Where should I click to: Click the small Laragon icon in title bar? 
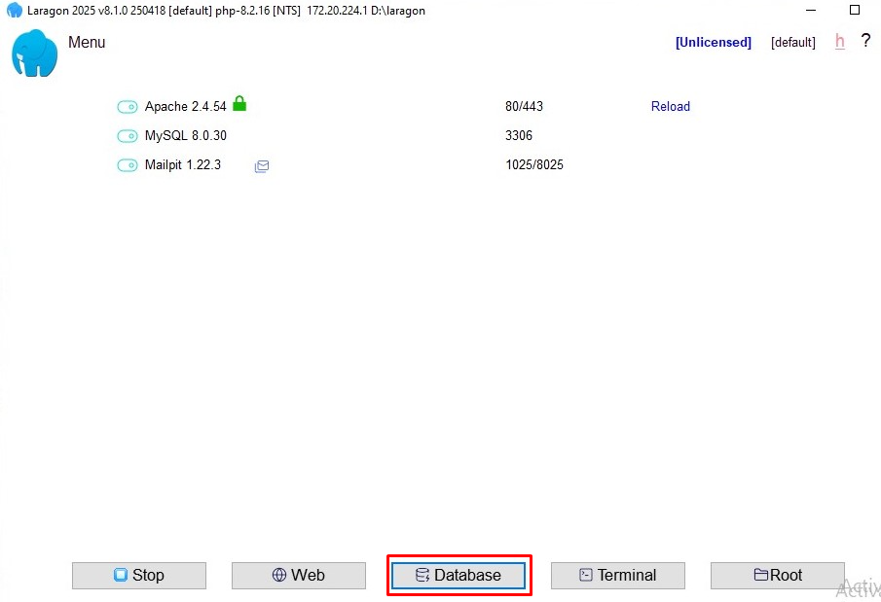pos(15,11)
